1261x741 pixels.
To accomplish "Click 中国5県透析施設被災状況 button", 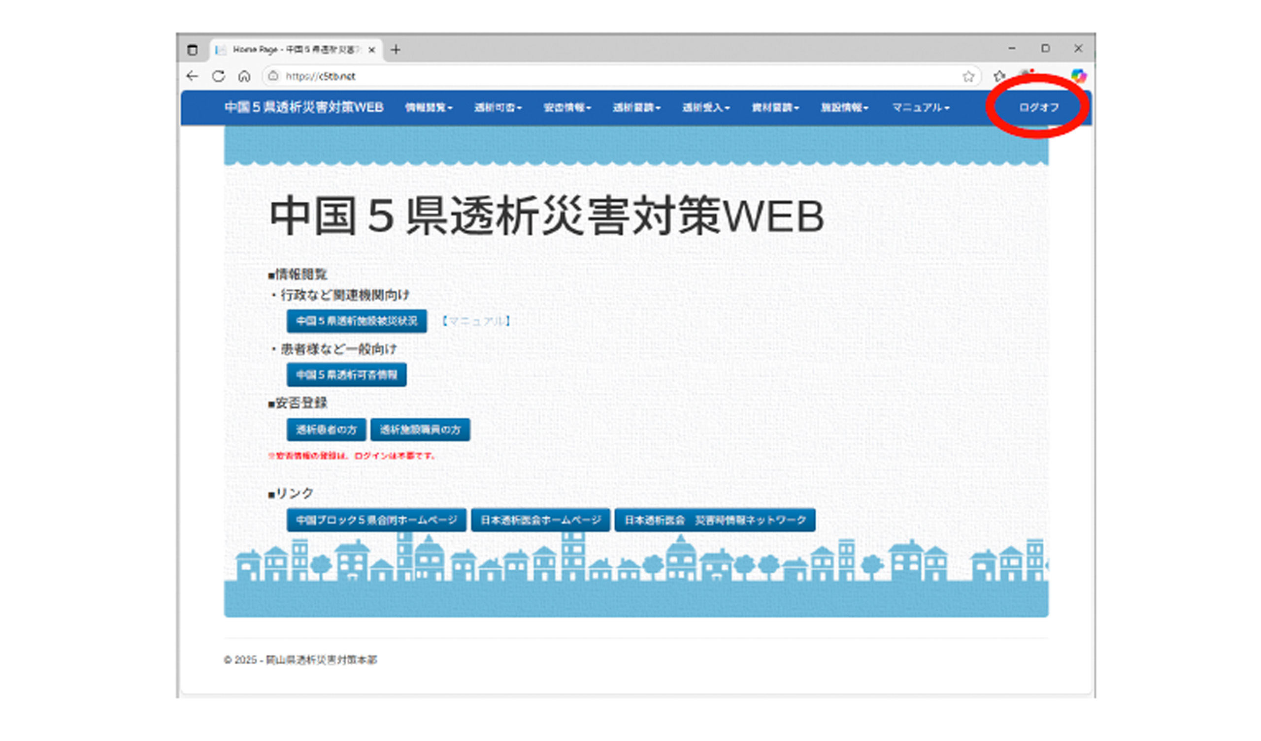I will point(356,321).
